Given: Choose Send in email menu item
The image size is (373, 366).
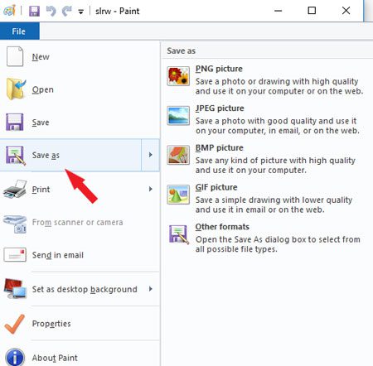Looking at the screenshot, I should [58, 255].
